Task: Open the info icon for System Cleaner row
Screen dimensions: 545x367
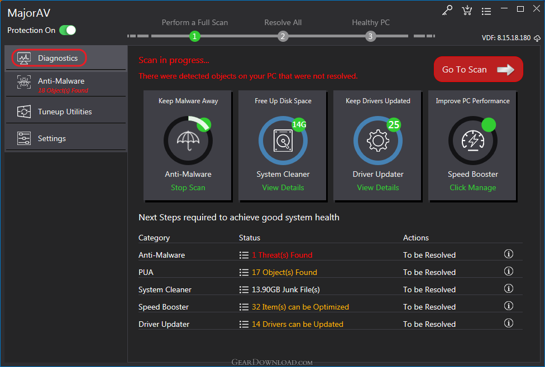Action: (509, 288)
